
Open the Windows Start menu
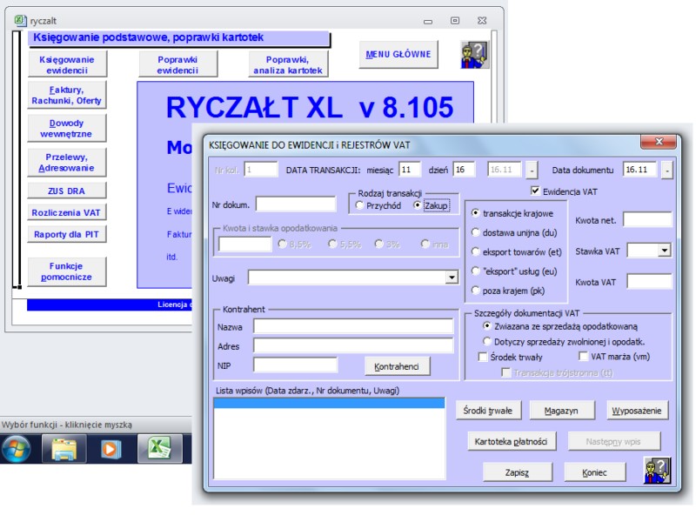[16, 451]
